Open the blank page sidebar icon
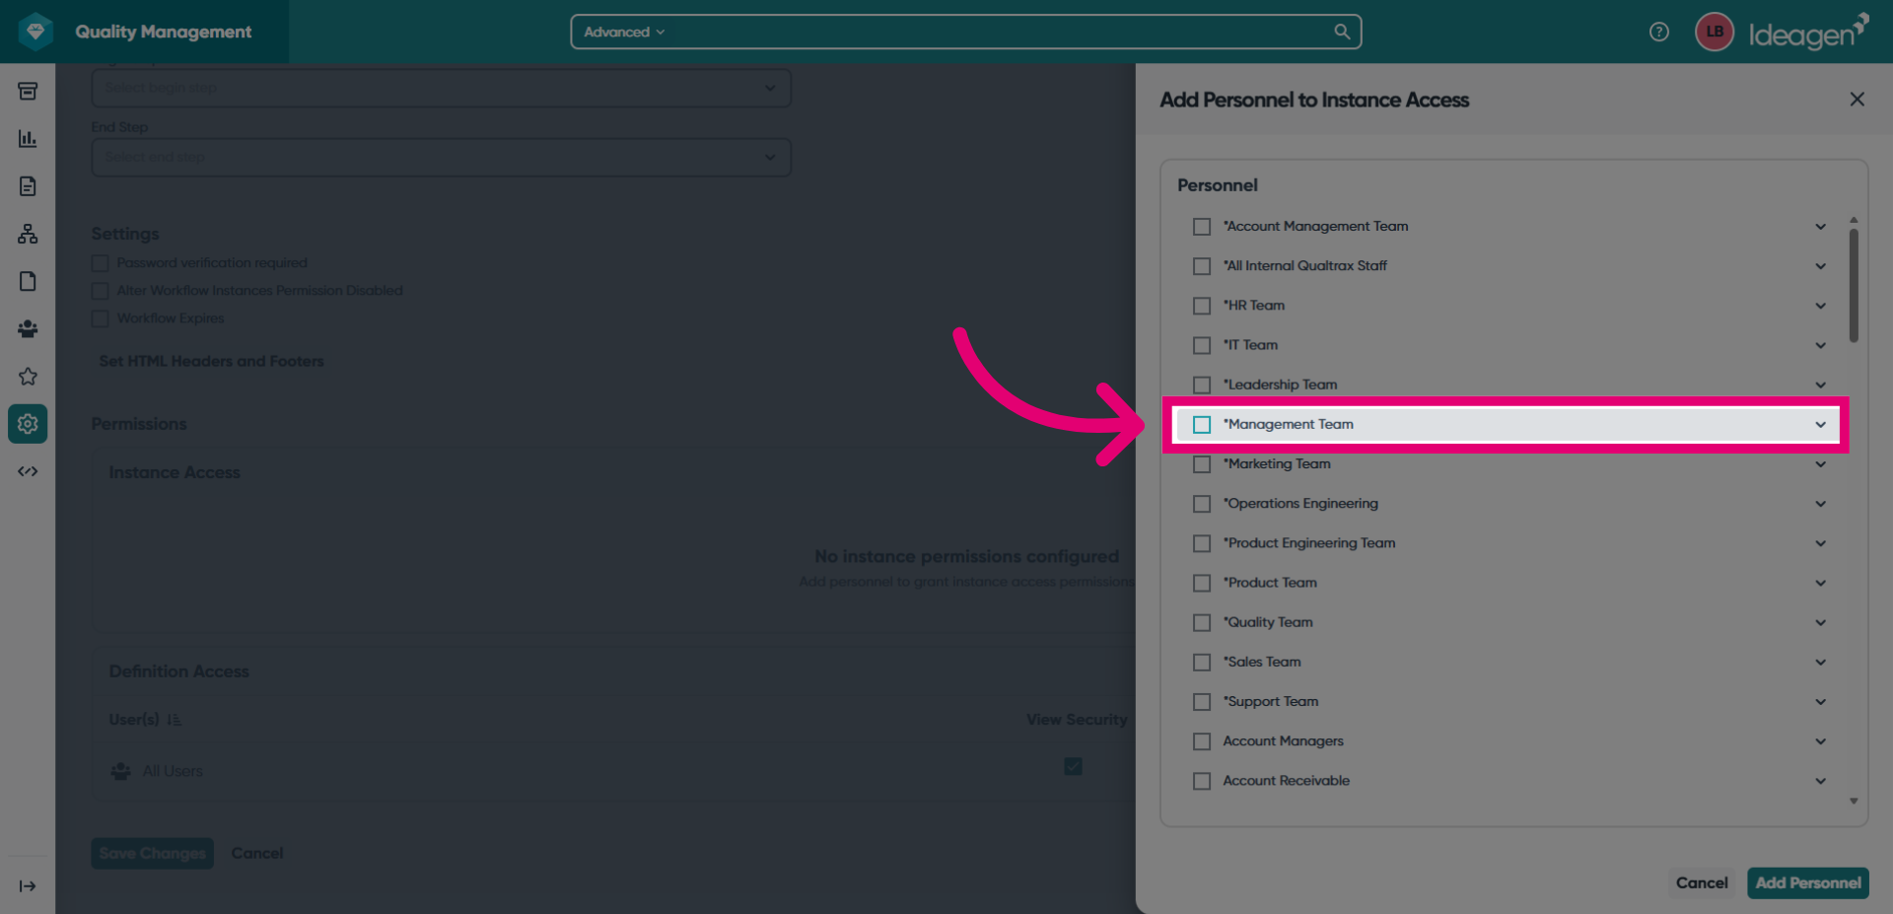 tap(28, 281)
